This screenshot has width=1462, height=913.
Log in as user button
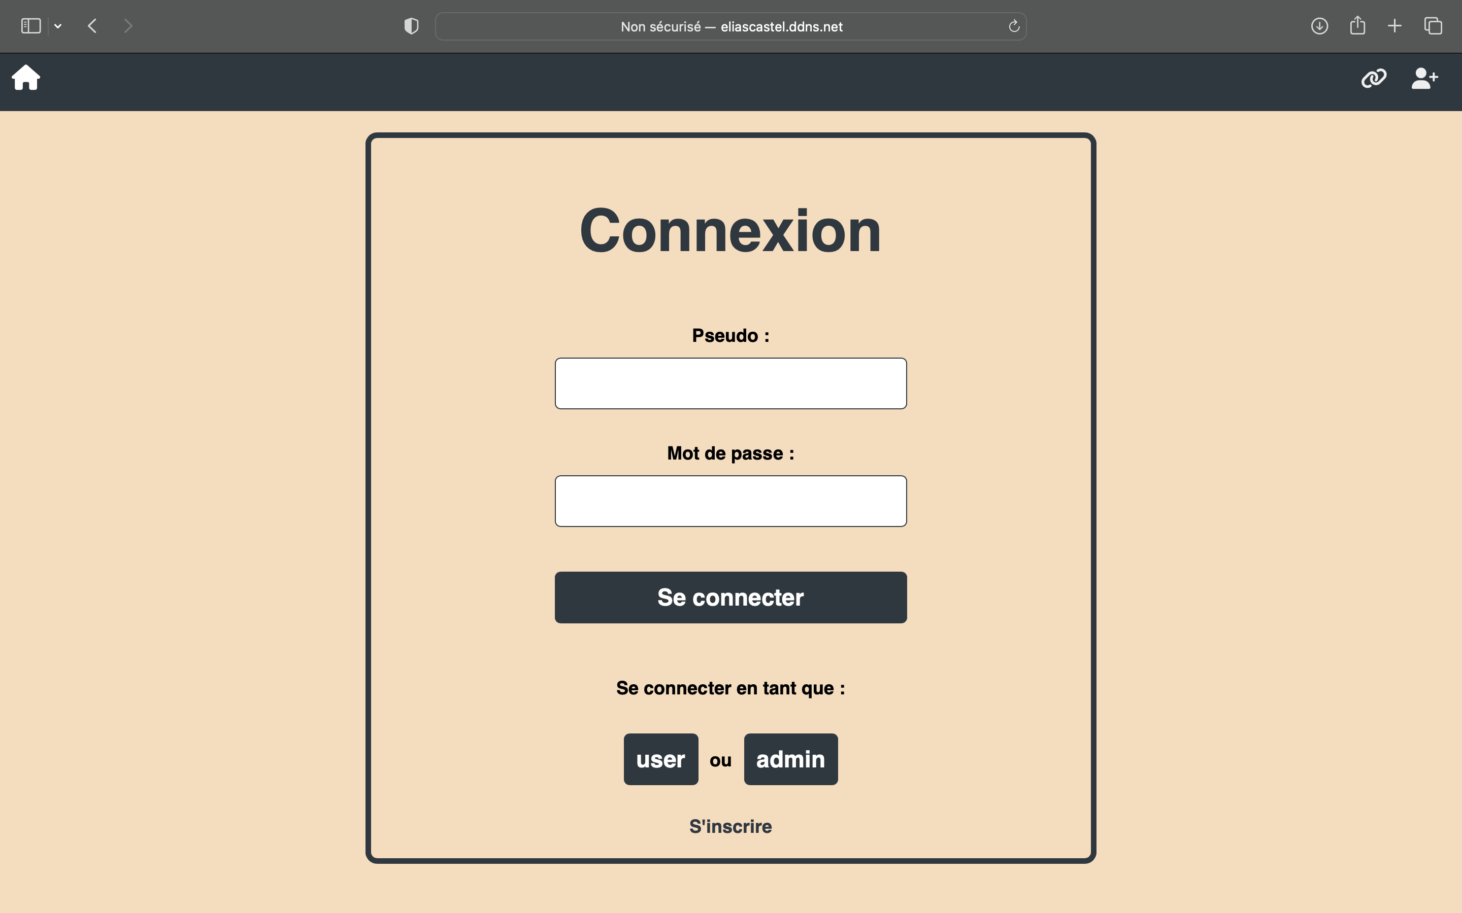tap(660, 759)
